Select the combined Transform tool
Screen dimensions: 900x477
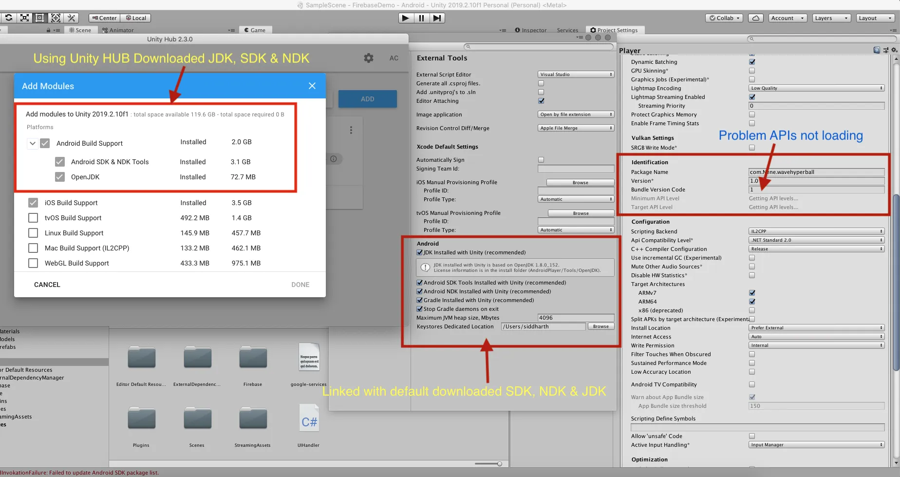[56, 18]
